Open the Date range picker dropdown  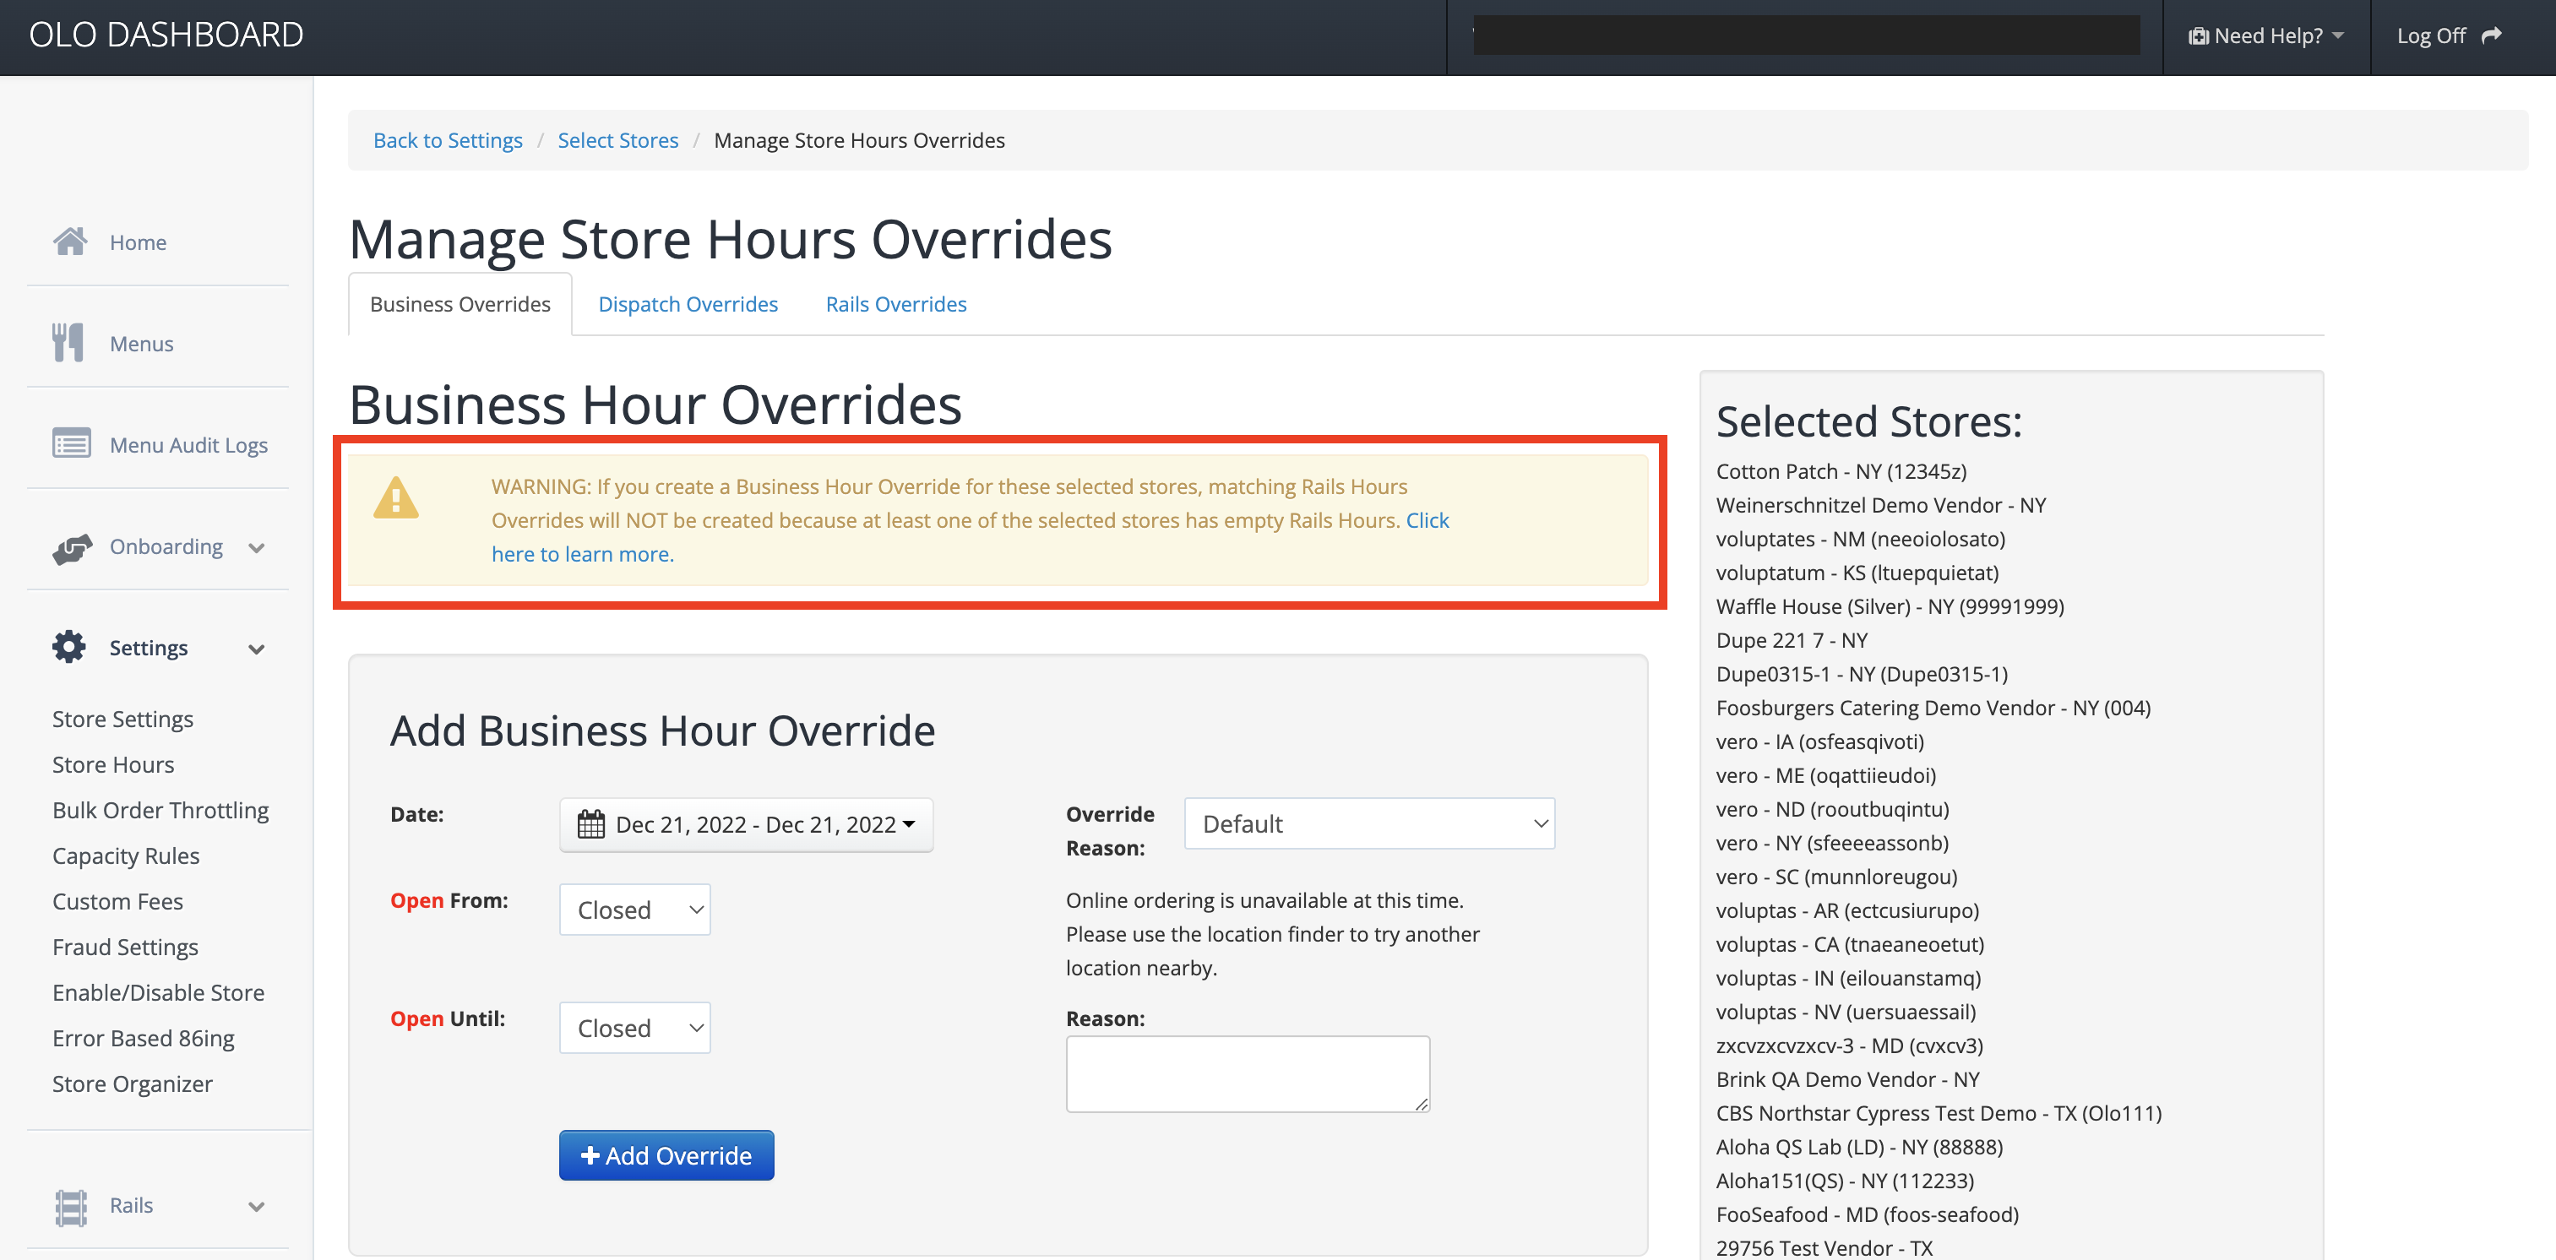(x=746, y=824)
